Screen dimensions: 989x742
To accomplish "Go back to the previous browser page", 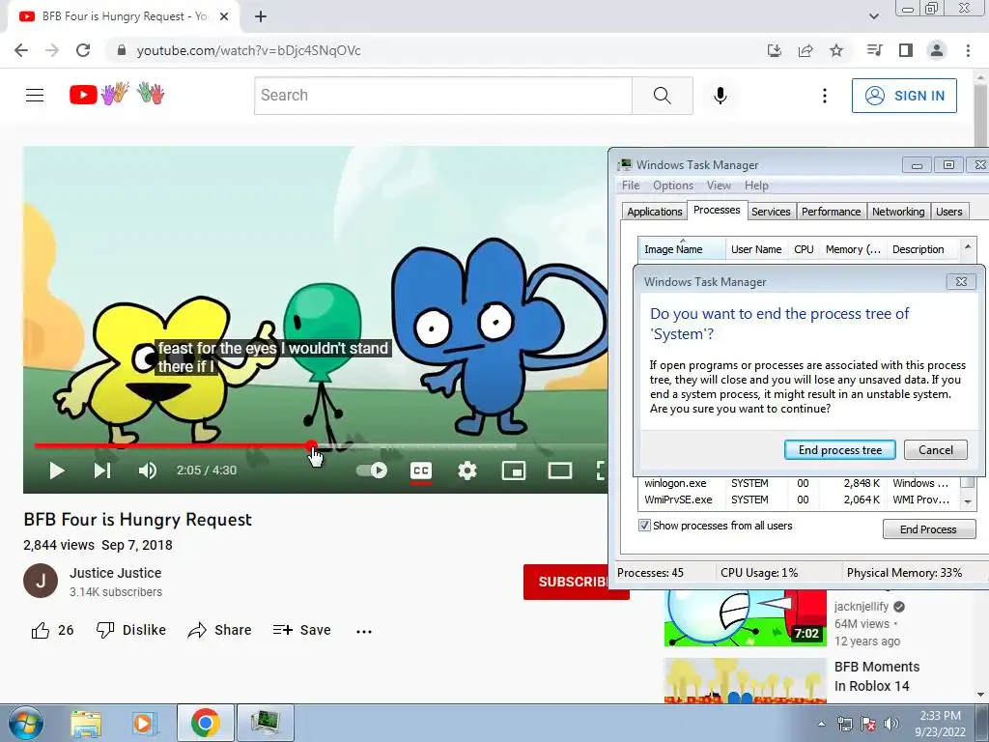I will [21, 50].
